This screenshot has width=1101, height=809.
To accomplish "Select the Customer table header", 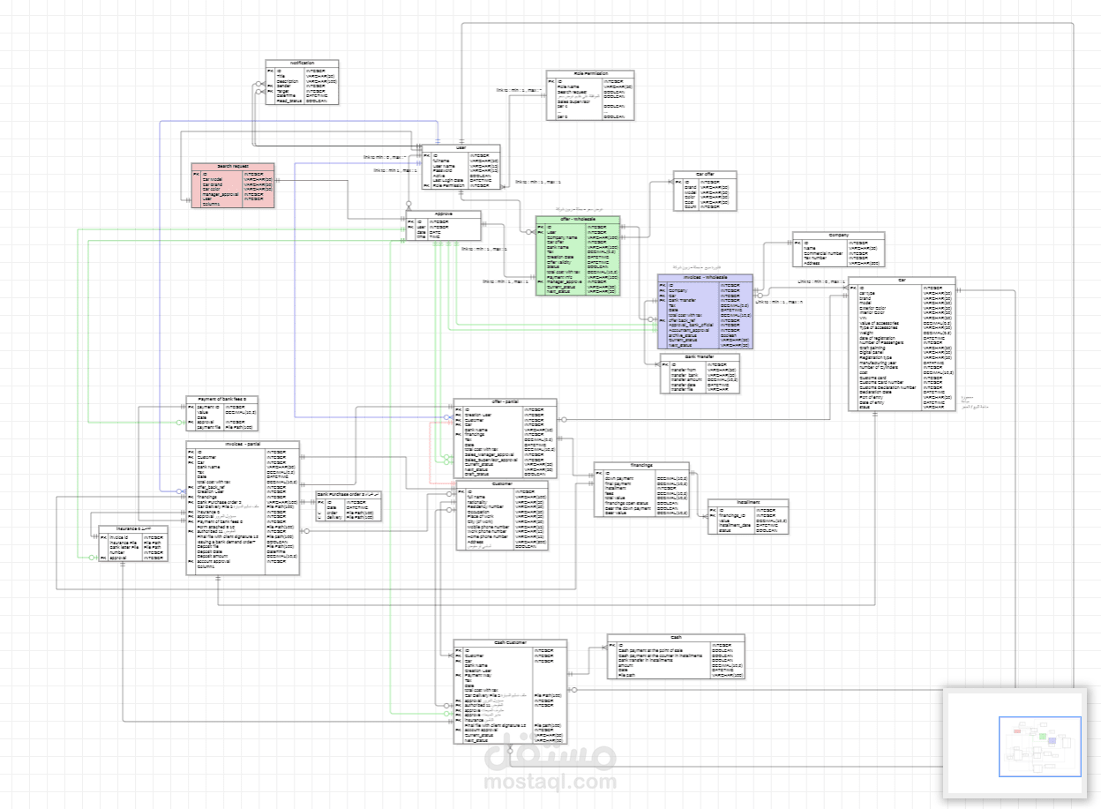I will click(501, 484).
